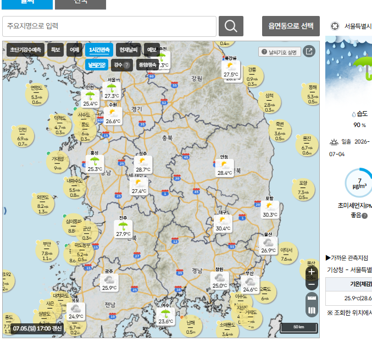The height and width of the screenshot is (347, 372).
Task: Click the current location crosshair icon
Action: pyautogui.click(x=335, y=26)
